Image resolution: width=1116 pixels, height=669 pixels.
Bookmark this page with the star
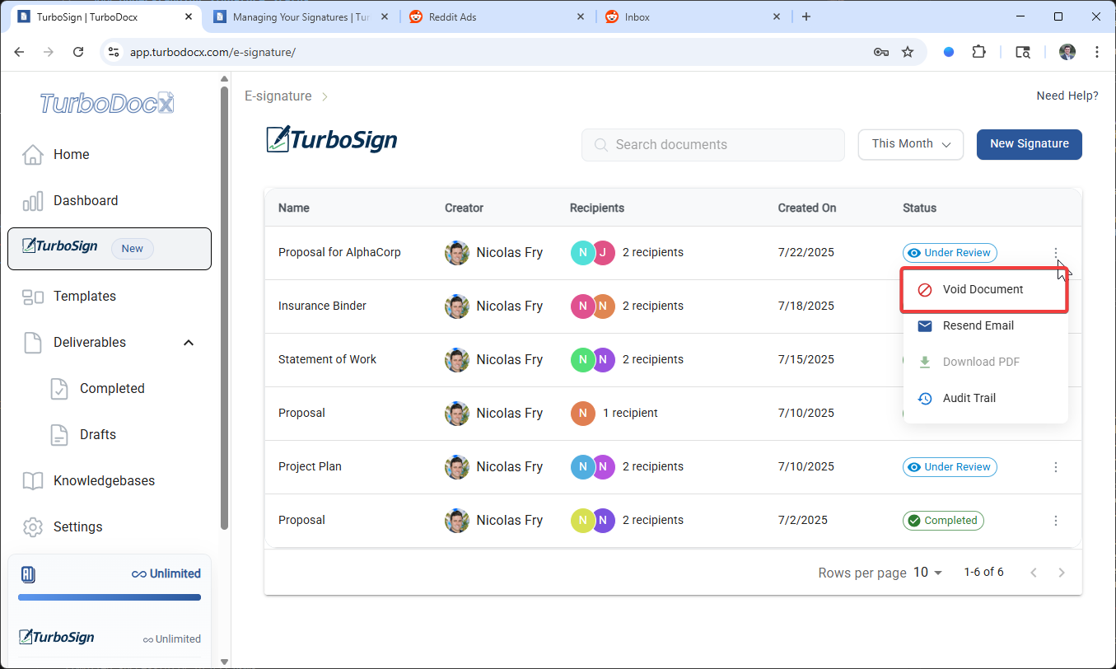tap(908, 52)
